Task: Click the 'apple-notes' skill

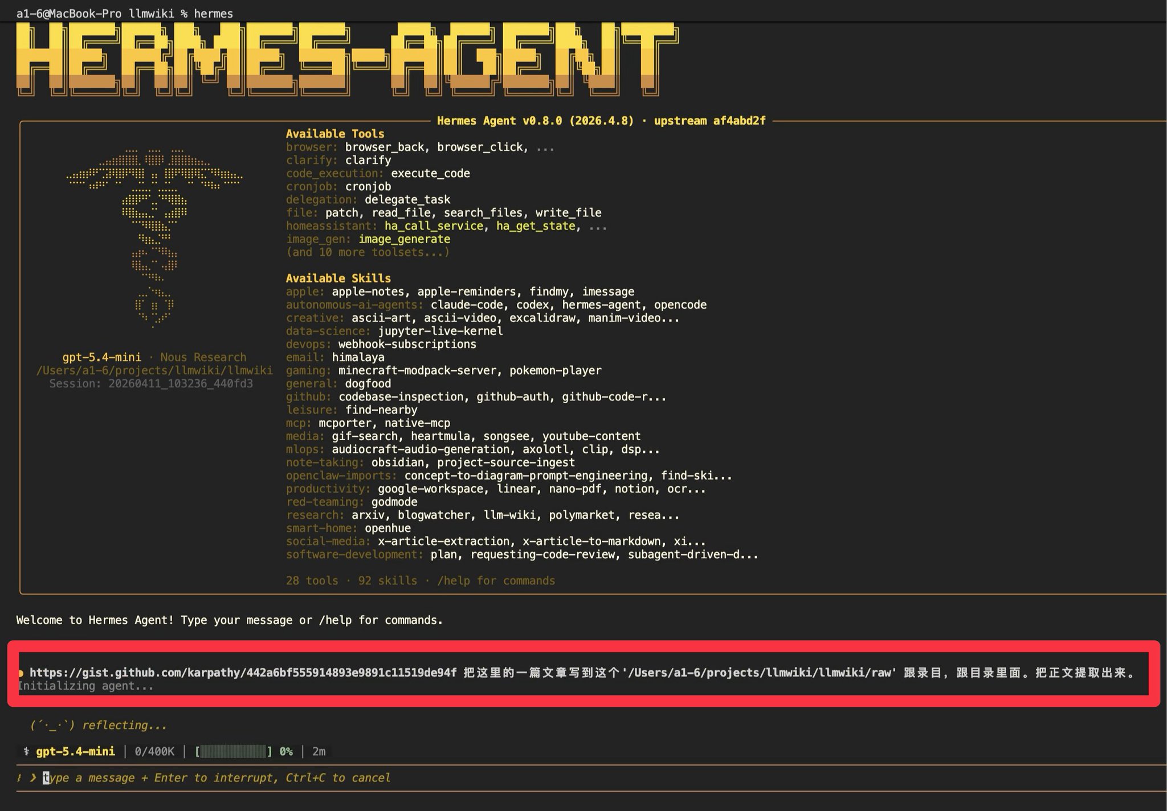Action: [x=368, y=292]
